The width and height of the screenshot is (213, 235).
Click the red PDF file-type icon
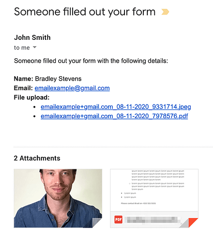(118, 220)
